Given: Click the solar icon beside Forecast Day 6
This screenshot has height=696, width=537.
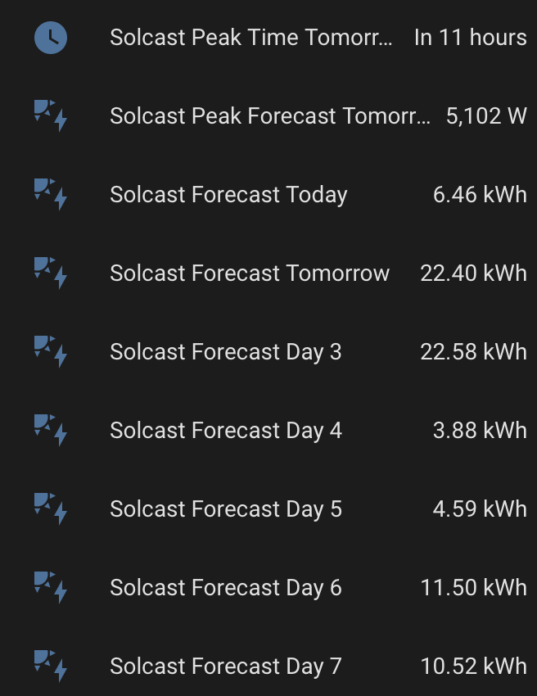Looking at the screenshot, I should coord(51,588).
